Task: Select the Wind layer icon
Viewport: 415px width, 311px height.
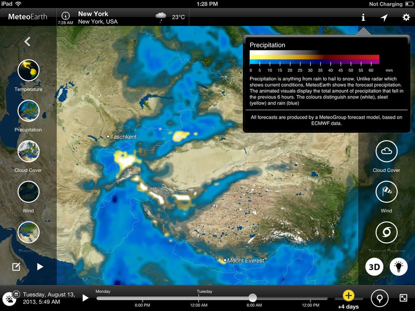Action: [x=28, y=191]
